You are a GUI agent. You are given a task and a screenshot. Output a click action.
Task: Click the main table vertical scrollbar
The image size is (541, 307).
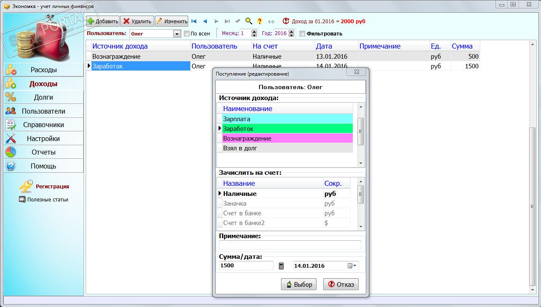click(532, 206)
